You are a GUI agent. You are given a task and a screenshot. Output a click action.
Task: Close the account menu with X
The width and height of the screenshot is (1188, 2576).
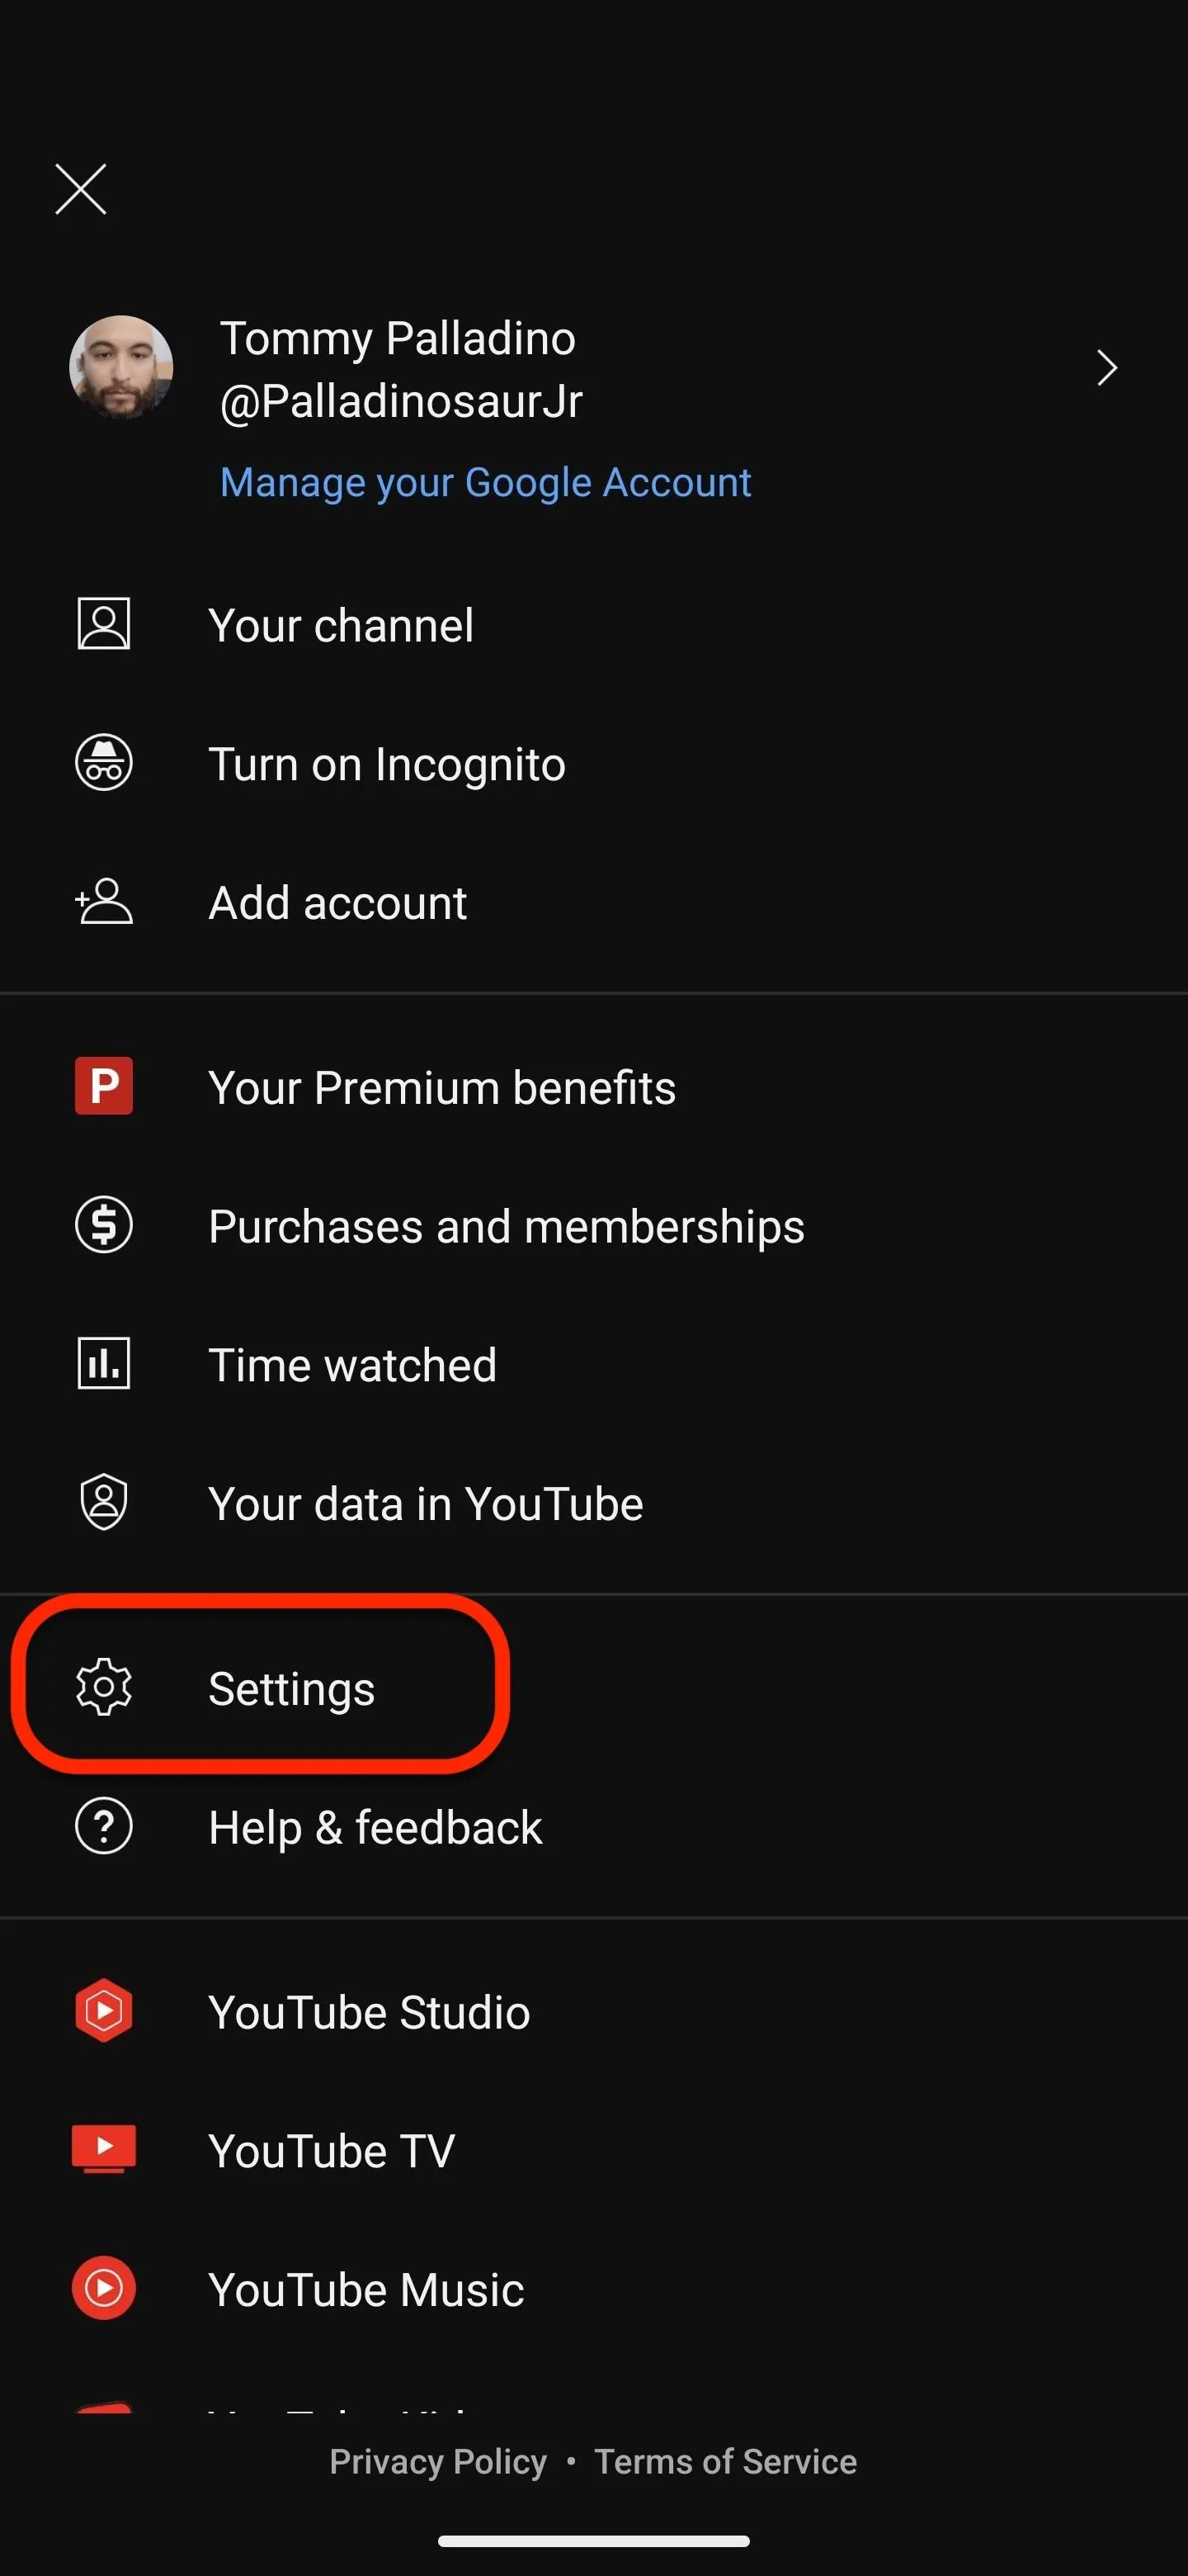pyautogui.click(x=81, y=189)
